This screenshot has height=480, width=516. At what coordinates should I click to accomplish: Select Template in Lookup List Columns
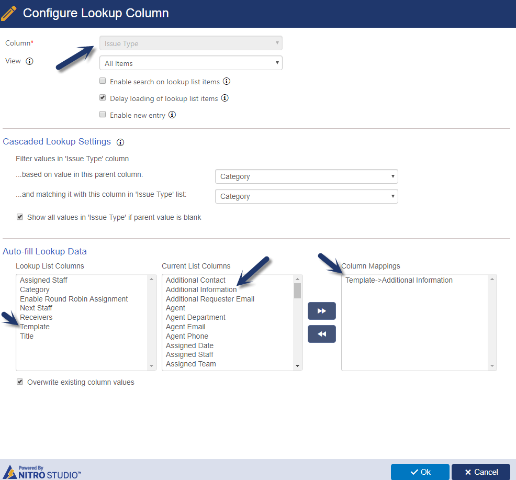tap(35, 327)
